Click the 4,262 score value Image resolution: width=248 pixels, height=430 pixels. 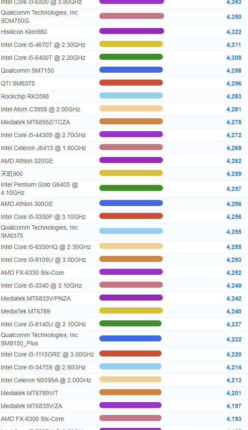[234, 161]
